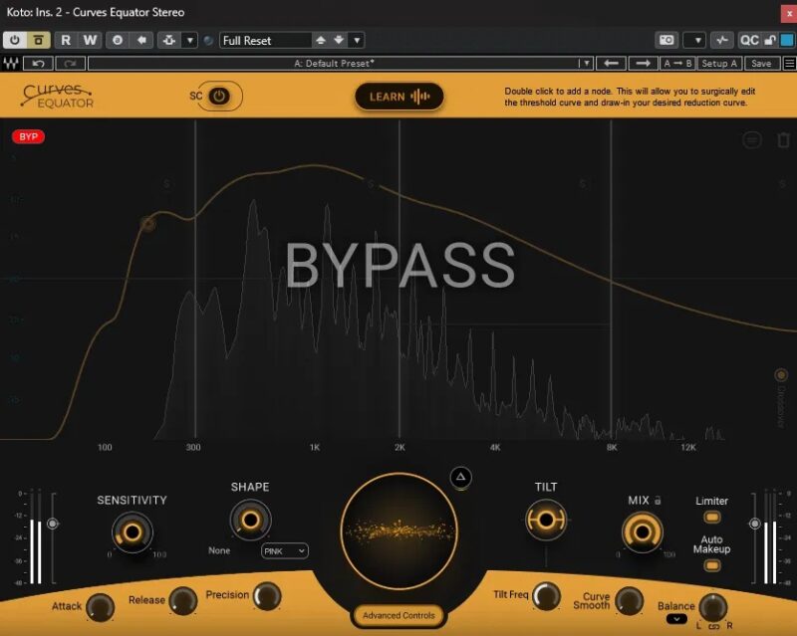This screenshot has width=797, height=636.
Task: Redo change in Waves toolbar
Action: (70, 64)
